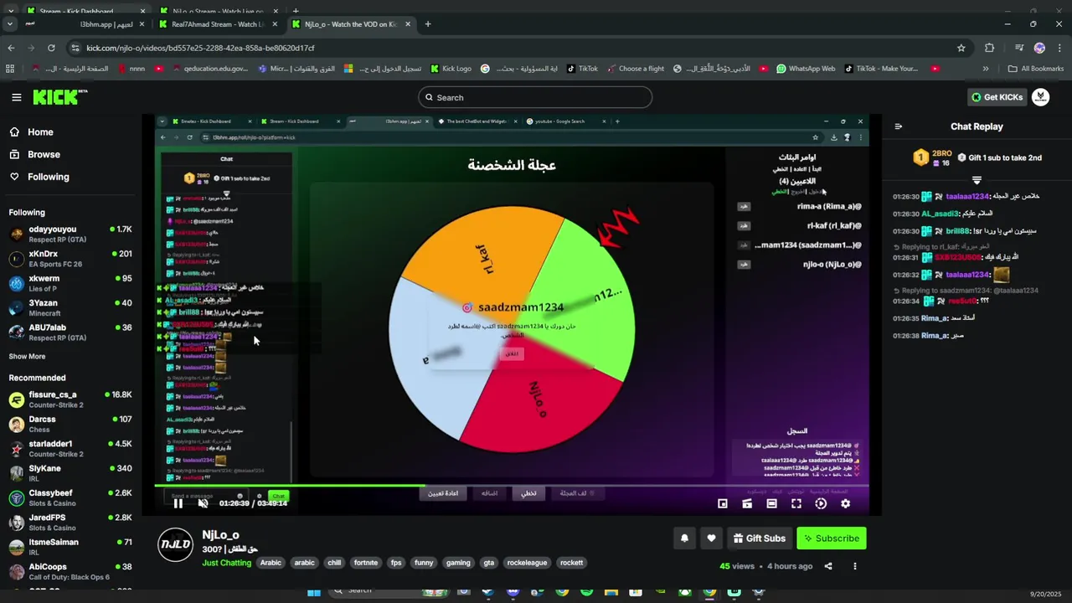Open the user profile avatar menu
1072x603 pixels.
coord(1040,97)
